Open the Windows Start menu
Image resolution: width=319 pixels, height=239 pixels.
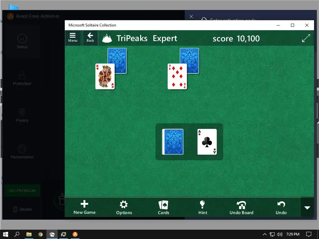6,234
